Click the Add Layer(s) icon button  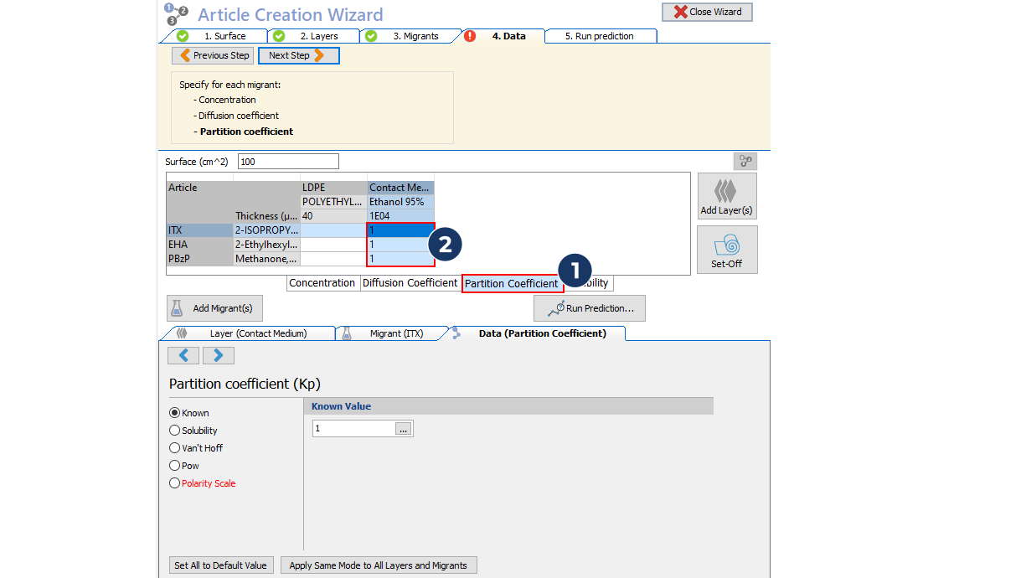[x=726, y=196]
